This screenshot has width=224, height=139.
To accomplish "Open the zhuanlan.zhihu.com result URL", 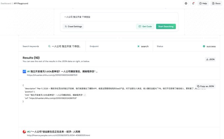I will [52, 75].
